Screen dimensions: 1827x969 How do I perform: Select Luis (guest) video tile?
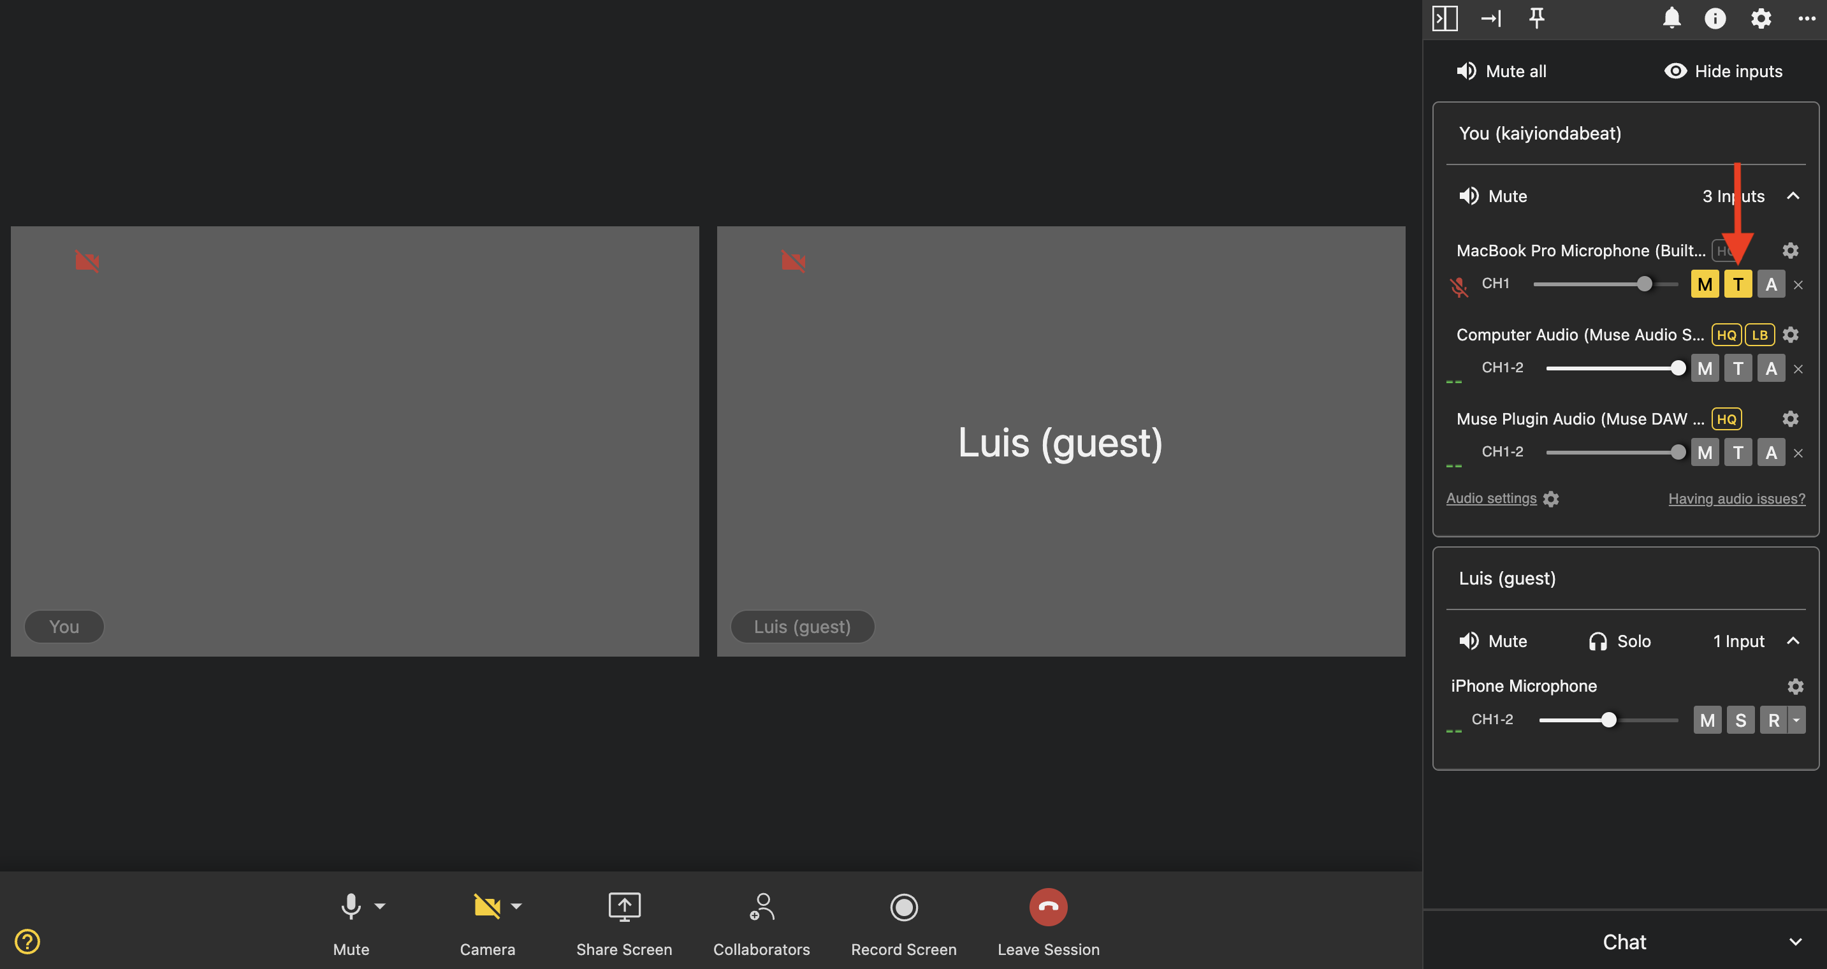pos(1061,441)
